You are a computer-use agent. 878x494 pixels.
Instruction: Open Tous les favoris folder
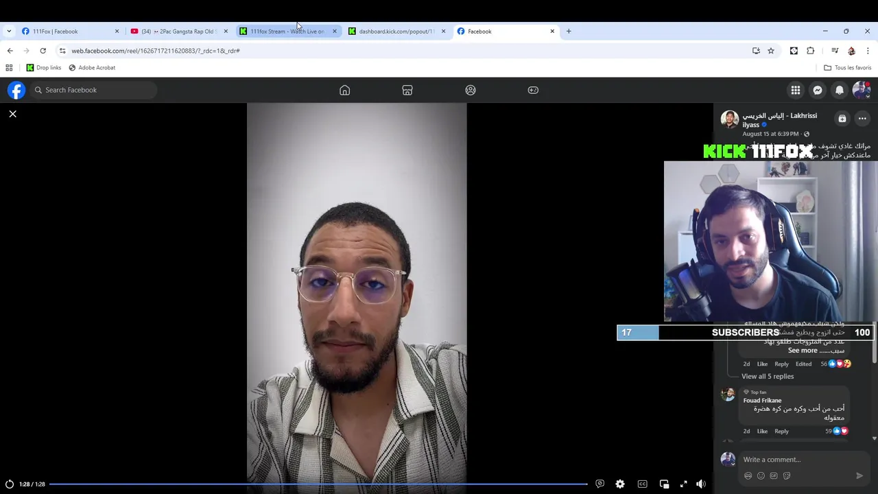click(x=848, y=68)
